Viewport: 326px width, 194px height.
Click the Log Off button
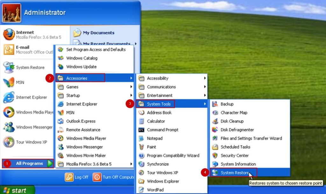point(76,177)
